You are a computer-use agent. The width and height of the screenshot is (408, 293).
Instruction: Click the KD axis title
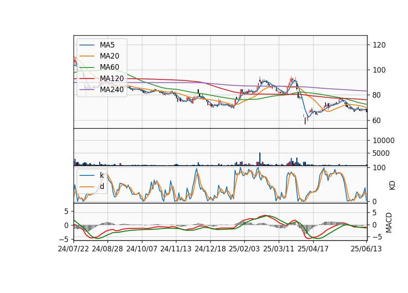point(392,186)
